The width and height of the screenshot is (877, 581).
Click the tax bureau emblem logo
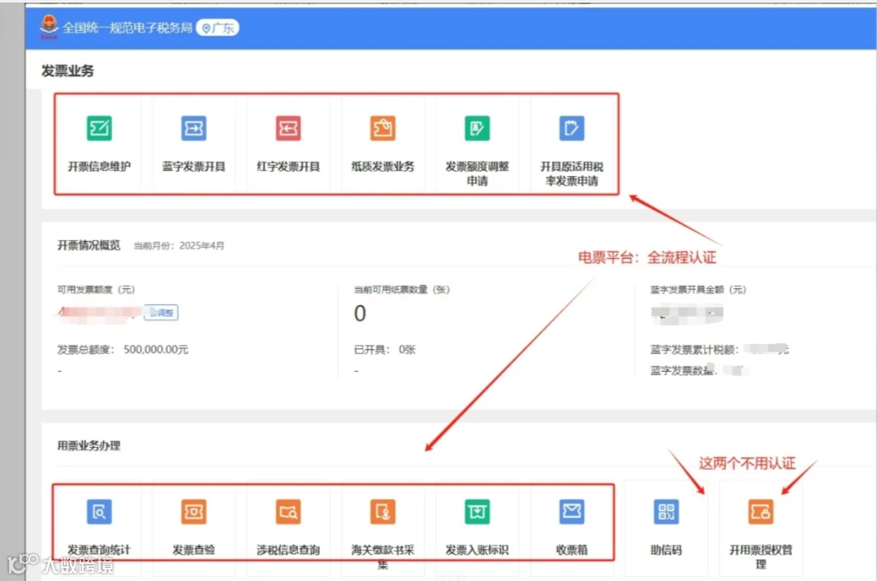pyautogui.click(x=47, y=27)
